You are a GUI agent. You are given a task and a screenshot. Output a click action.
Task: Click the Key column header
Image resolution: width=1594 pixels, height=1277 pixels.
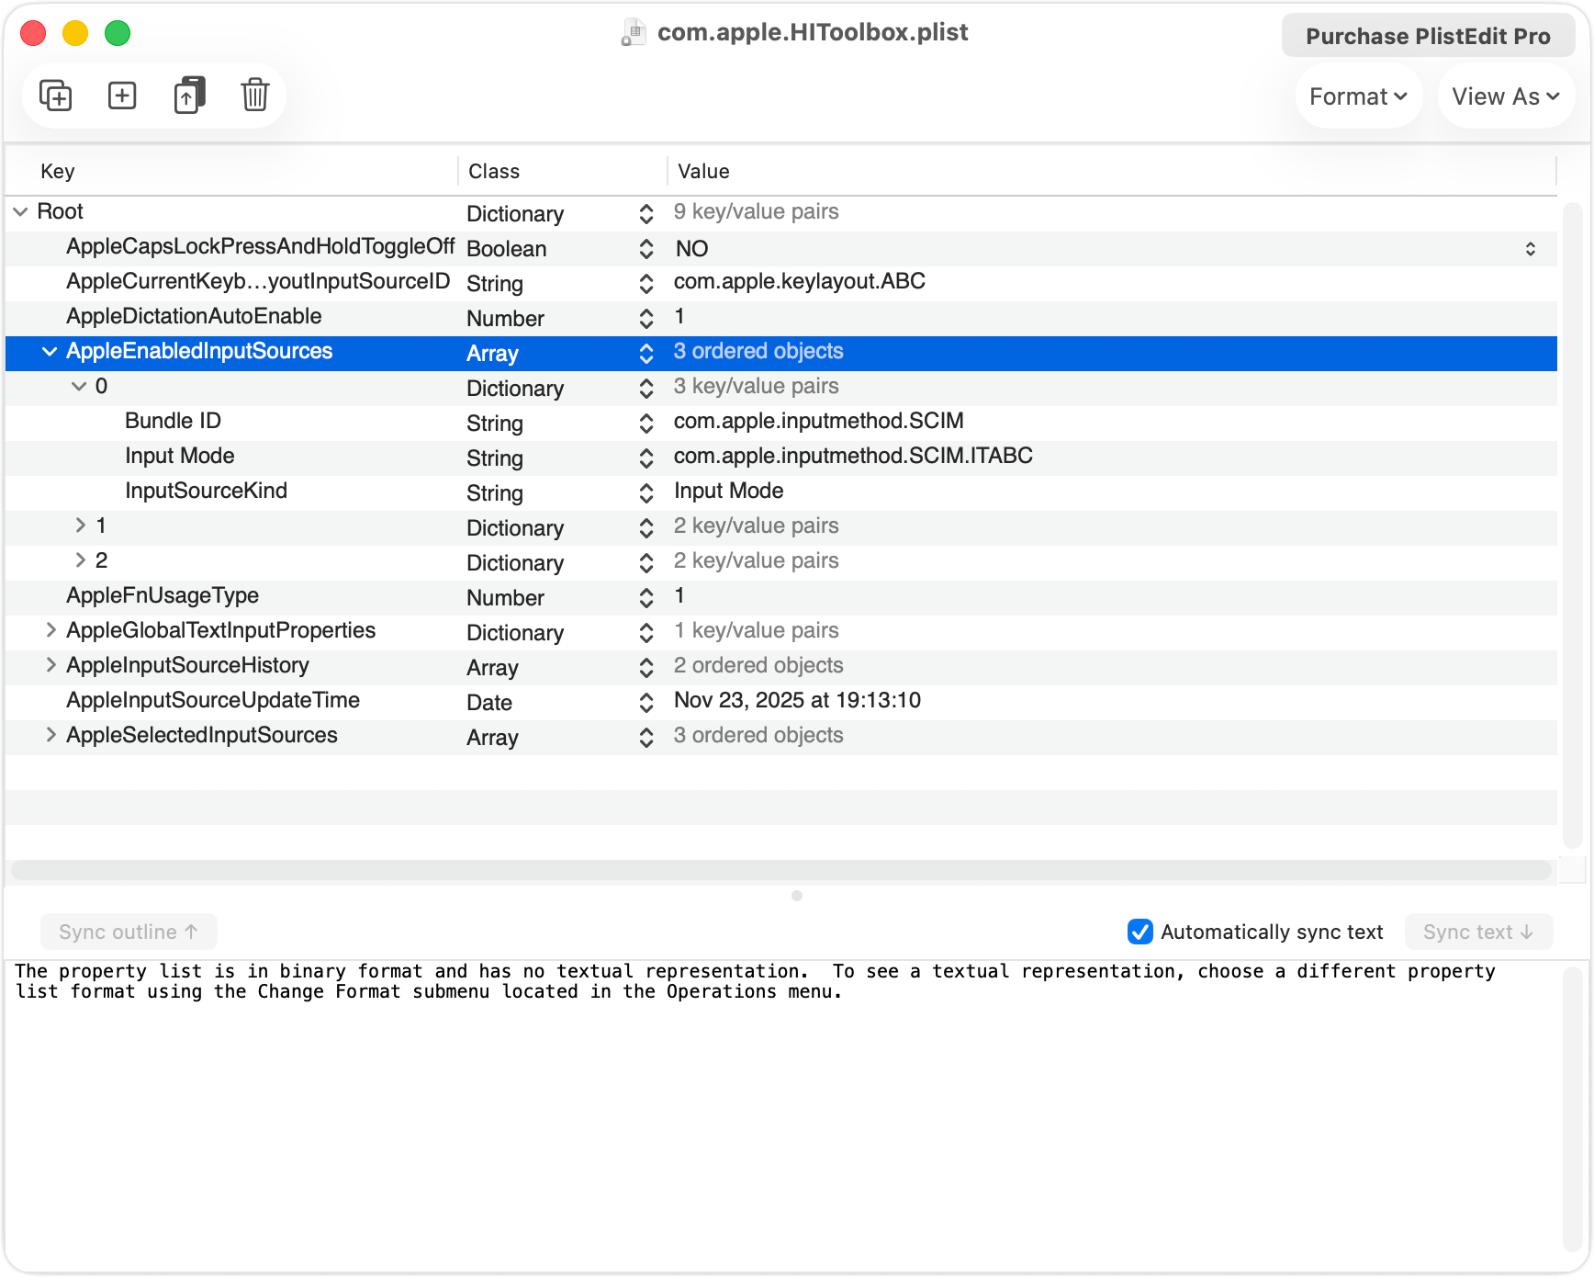(58, 171)
